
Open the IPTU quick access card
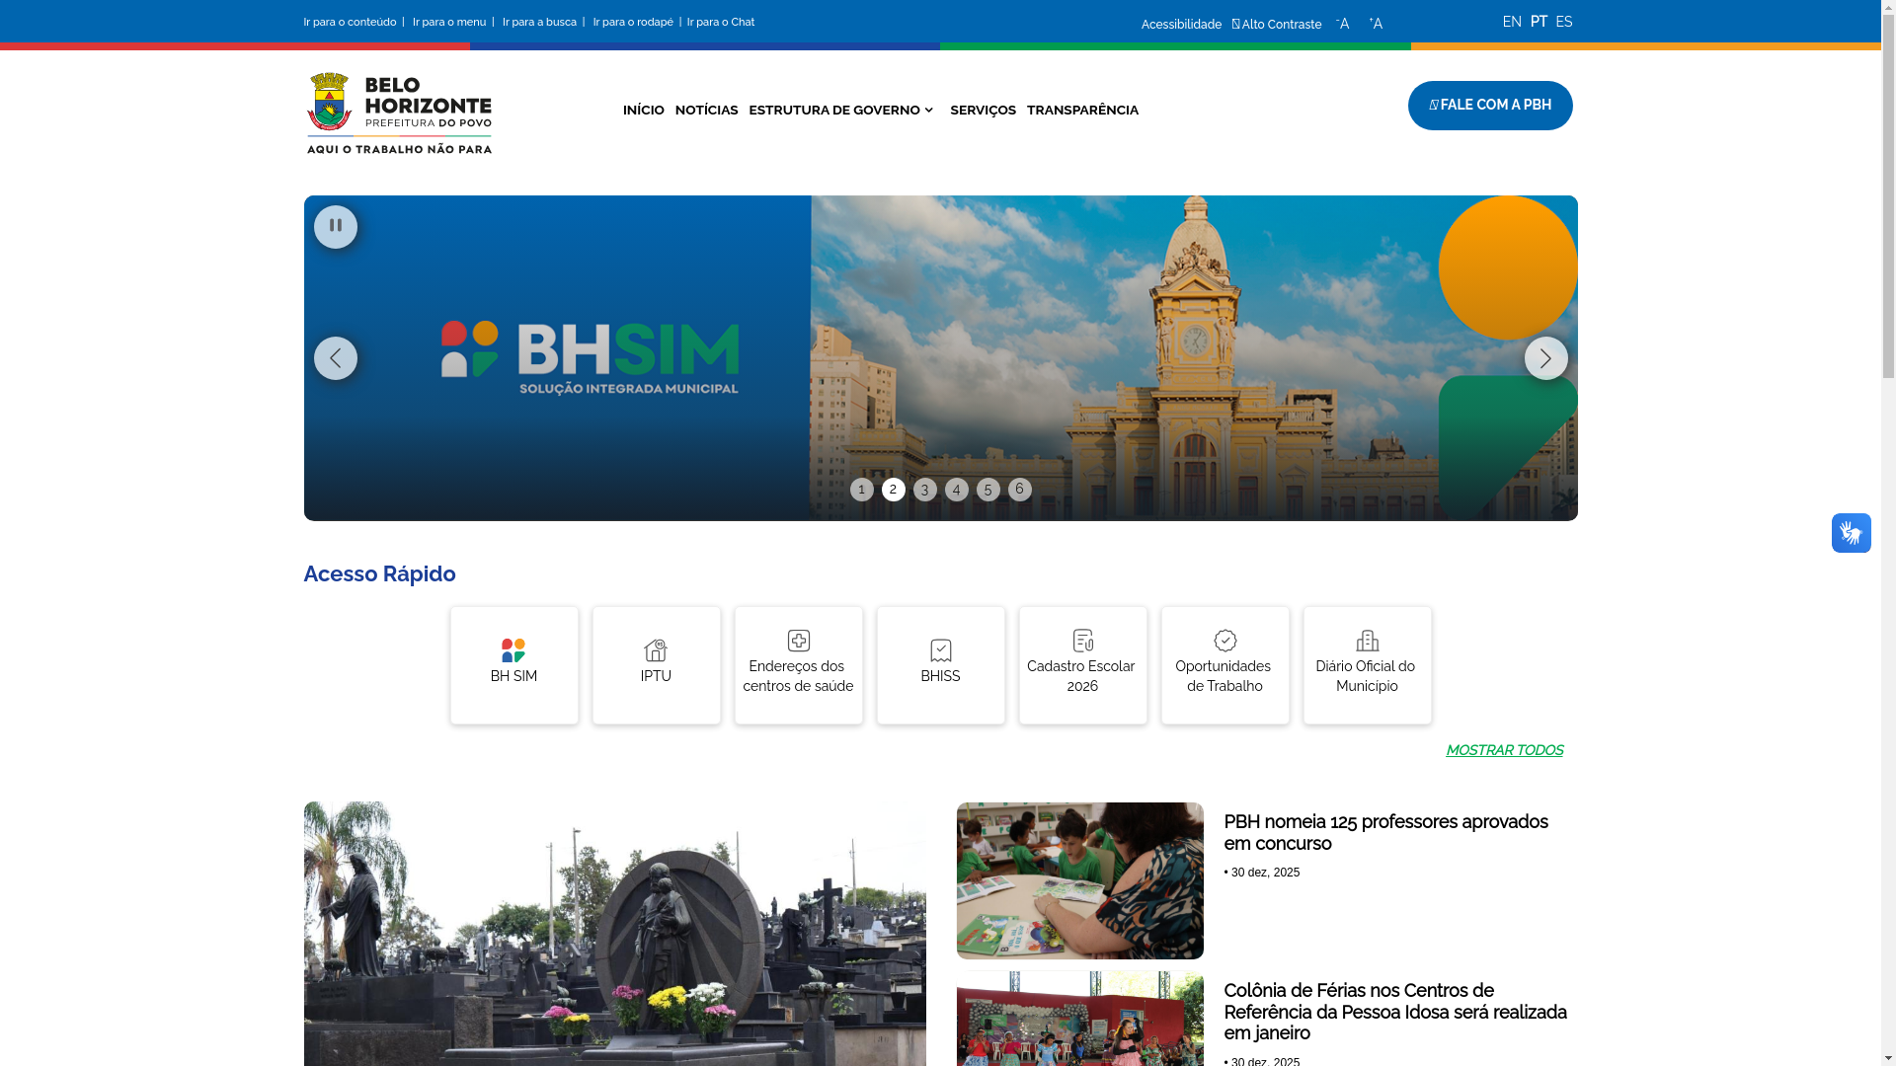(657, 665)
